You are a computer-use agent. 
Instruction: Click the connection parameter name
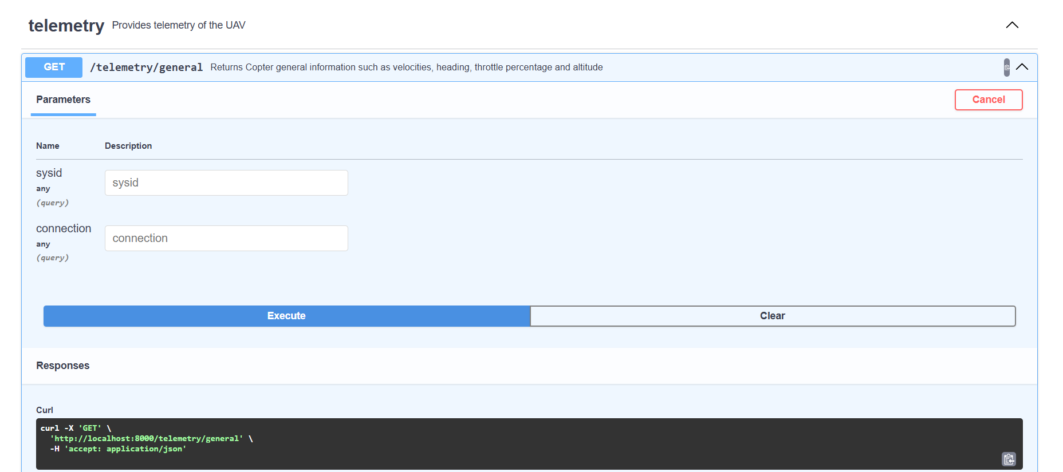pos(64,228)
